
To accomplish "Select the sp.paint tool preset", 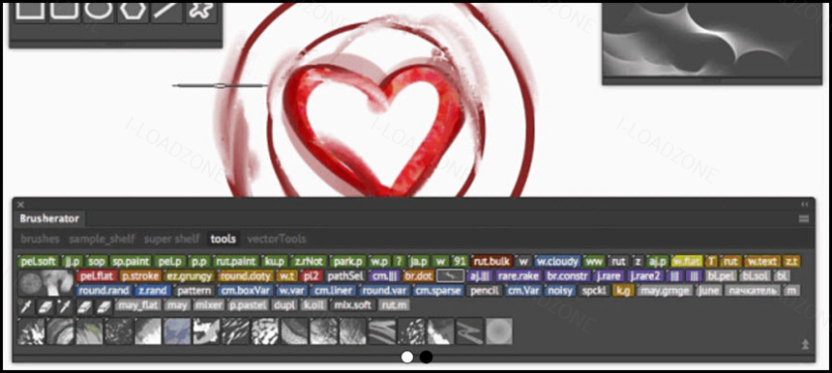I will (131, 261).
